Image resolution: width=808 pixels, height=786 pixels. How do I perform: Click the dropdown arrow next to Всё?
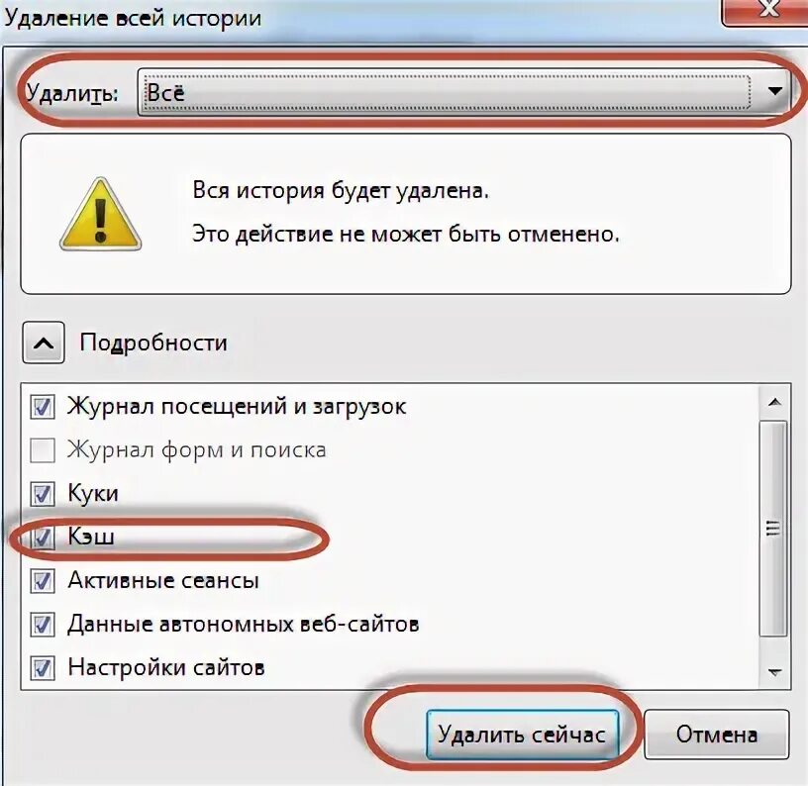[x=774, y=92]
